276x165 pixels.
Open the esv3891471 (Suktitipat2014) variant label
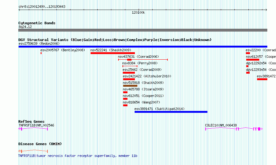159,109
